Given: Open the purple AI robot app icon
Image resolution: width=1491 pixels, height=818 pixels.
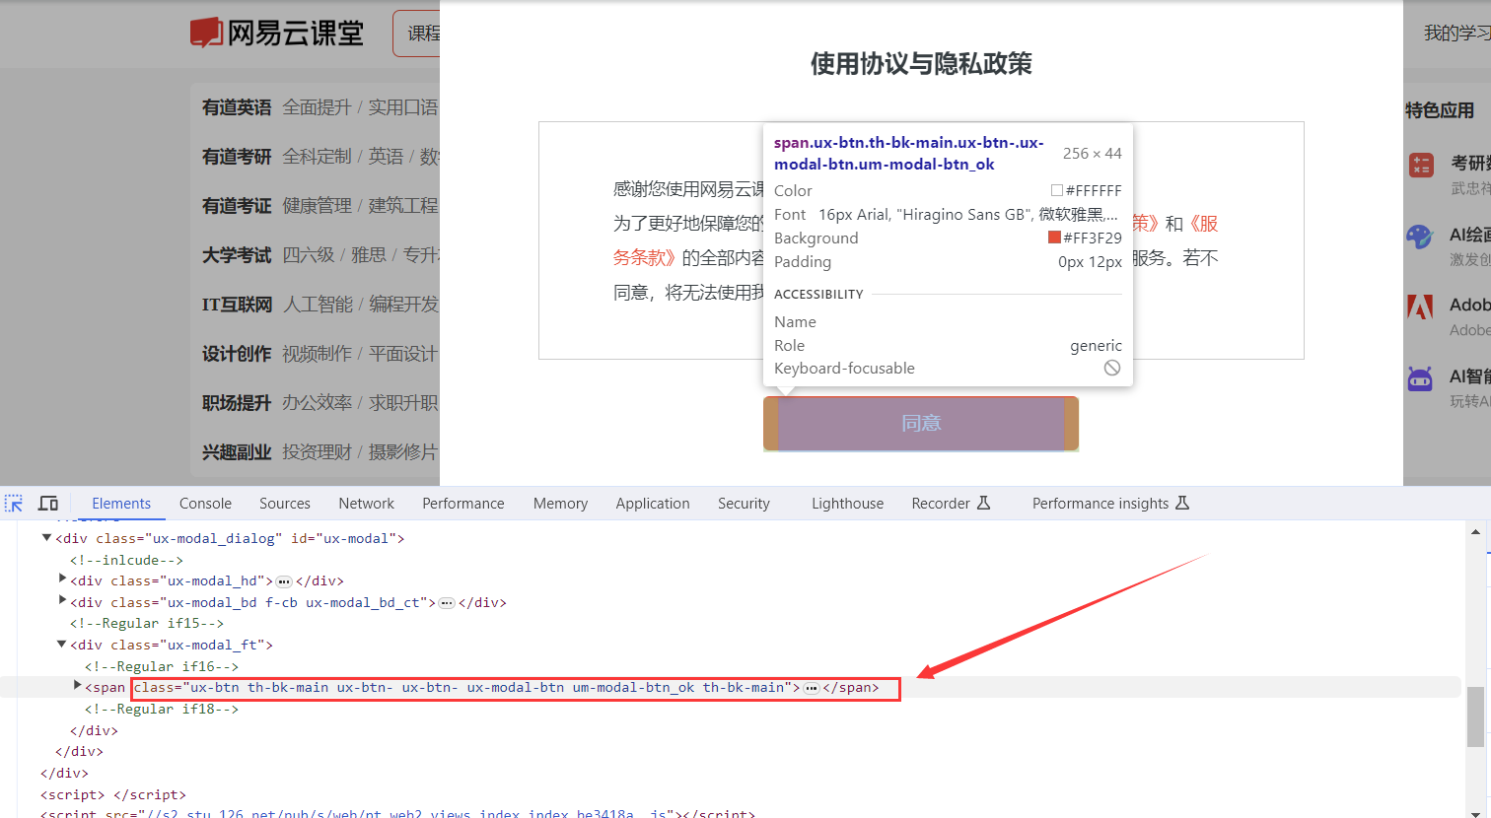Looking at the screenshot, I should 1420,378.
